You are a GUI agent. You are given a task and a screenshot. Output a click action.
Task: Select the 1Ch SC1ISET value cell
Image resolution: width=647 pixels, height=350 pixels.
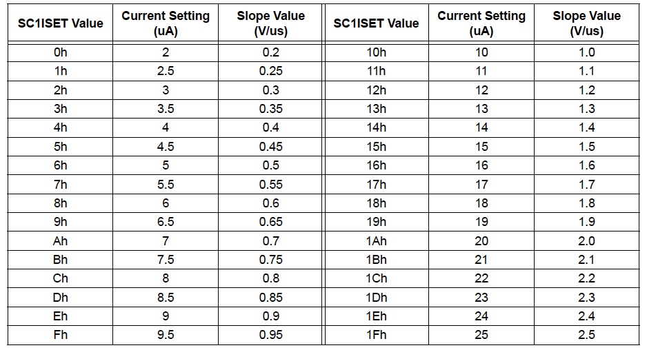pyautogui.click(x=377, y=279)
